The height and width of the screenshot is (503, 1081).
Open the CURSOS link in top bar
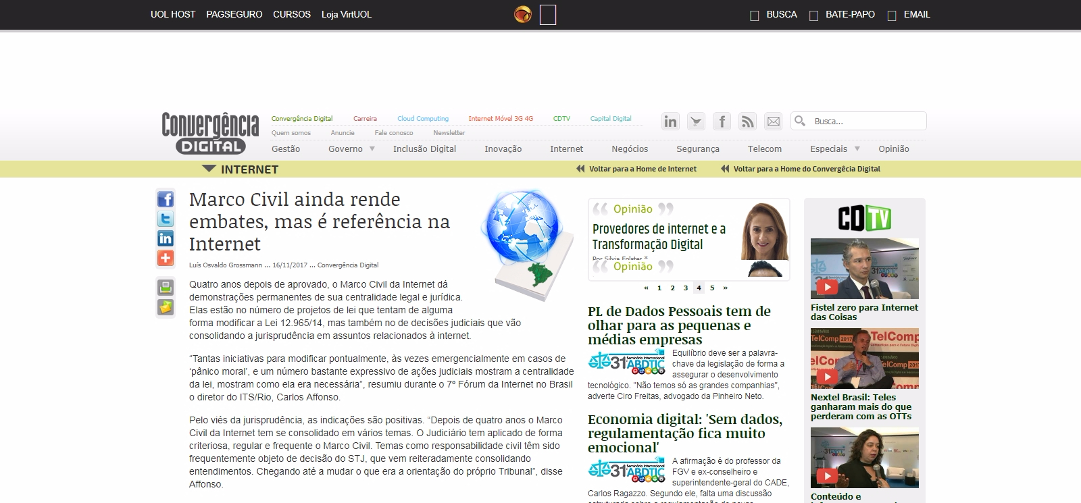tap(292, 14)
